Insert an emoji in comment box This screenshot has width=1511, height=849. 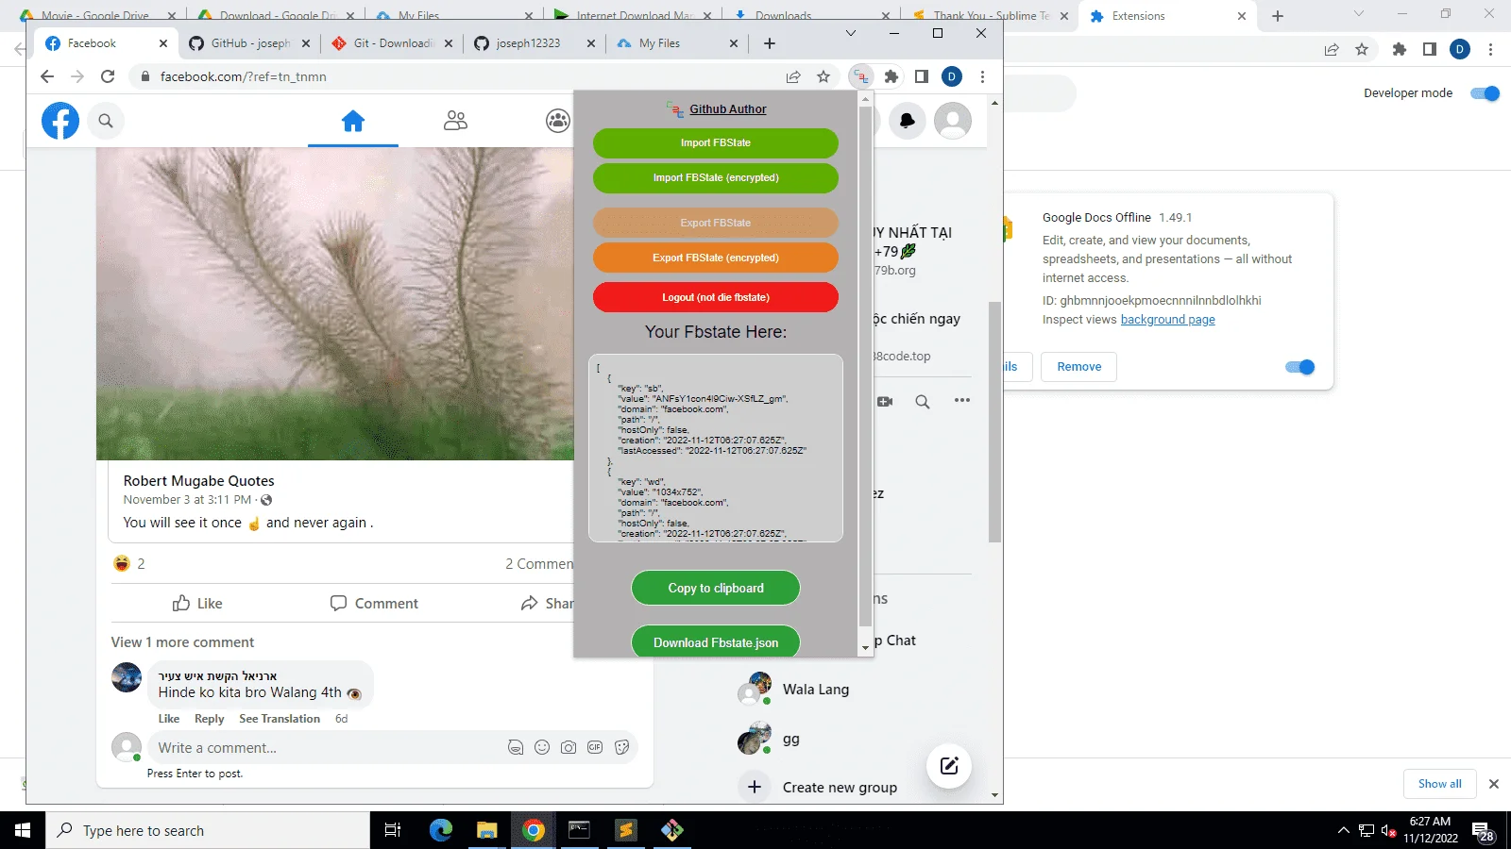(542, 747)
